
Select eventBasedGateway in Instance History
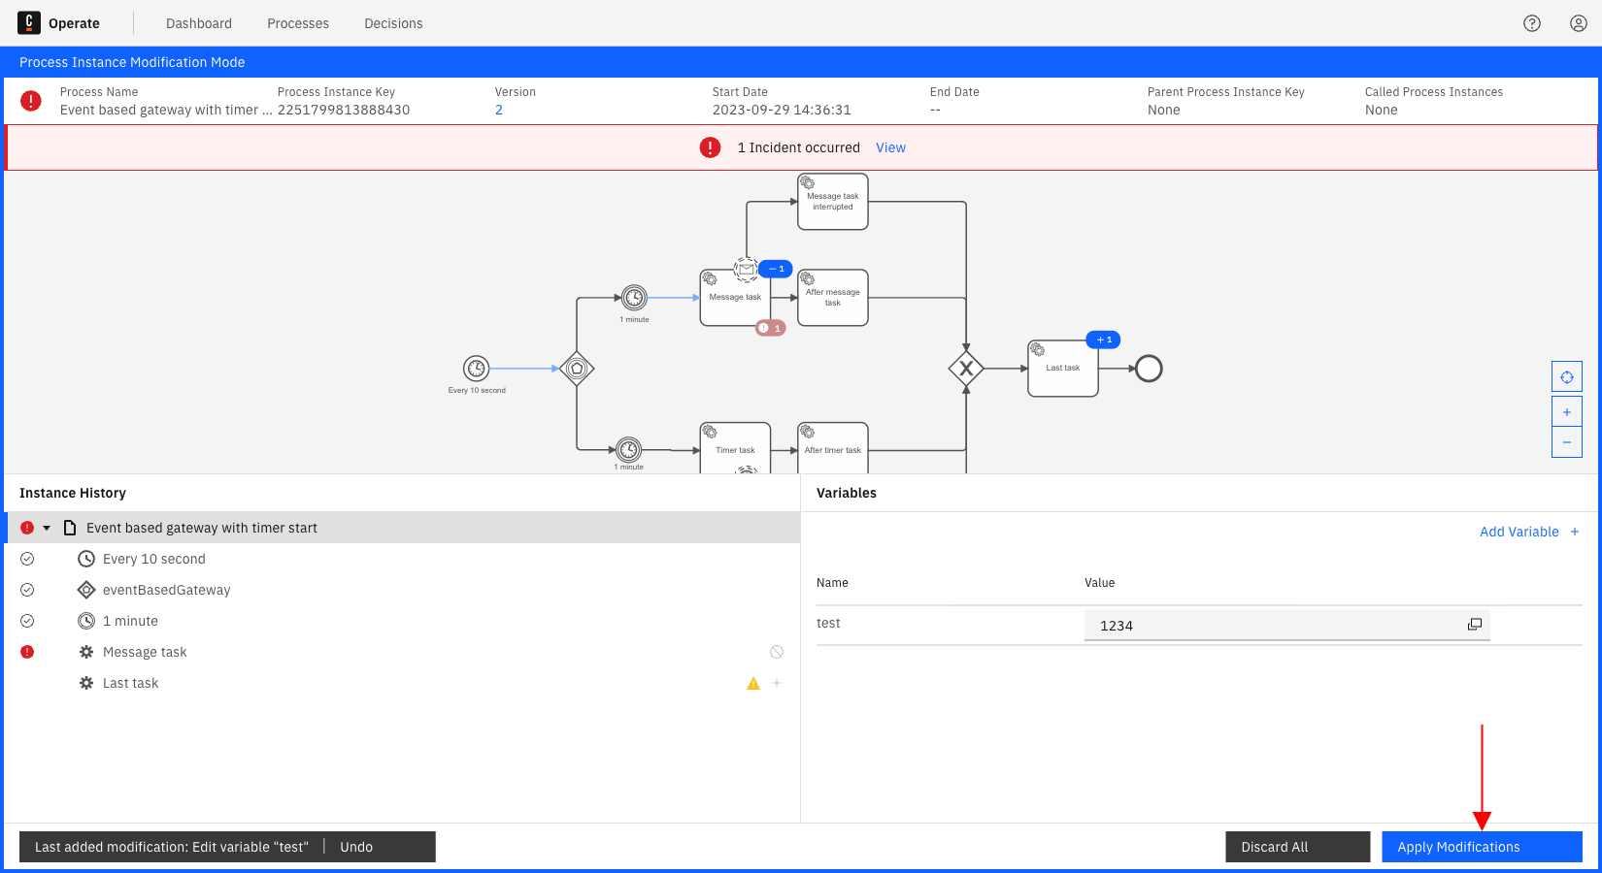[x=166, y=590]
